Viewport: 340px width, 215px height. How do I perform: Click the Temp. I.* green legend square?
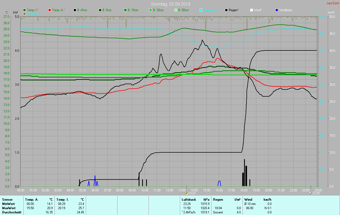click(x=25, y=10)
